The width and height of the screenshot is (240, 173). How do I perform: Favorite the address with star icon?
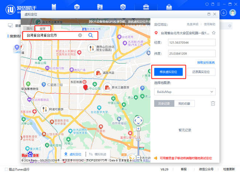click(x=214, y=33)
